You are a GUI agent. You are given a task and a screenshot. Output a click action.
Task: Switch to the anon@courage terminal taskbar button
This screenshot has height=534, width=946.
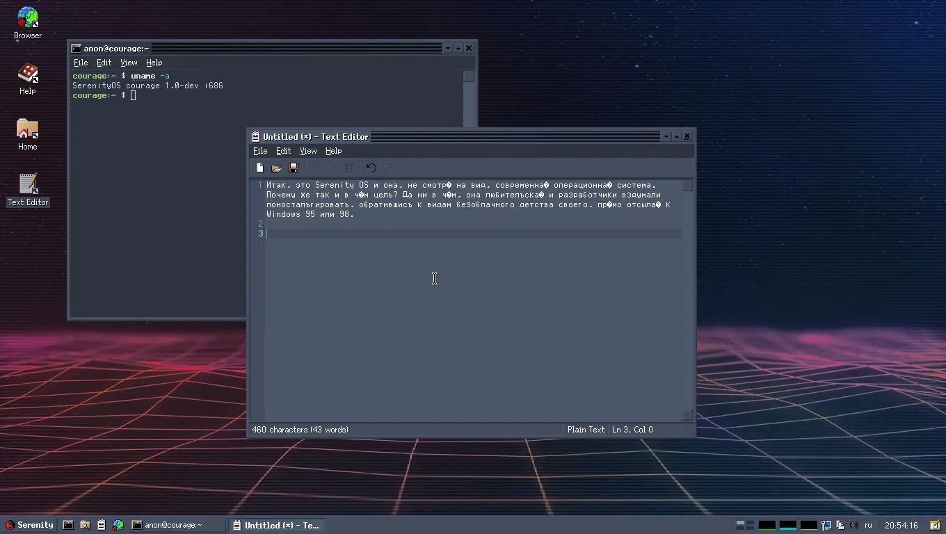click(176, 525)
